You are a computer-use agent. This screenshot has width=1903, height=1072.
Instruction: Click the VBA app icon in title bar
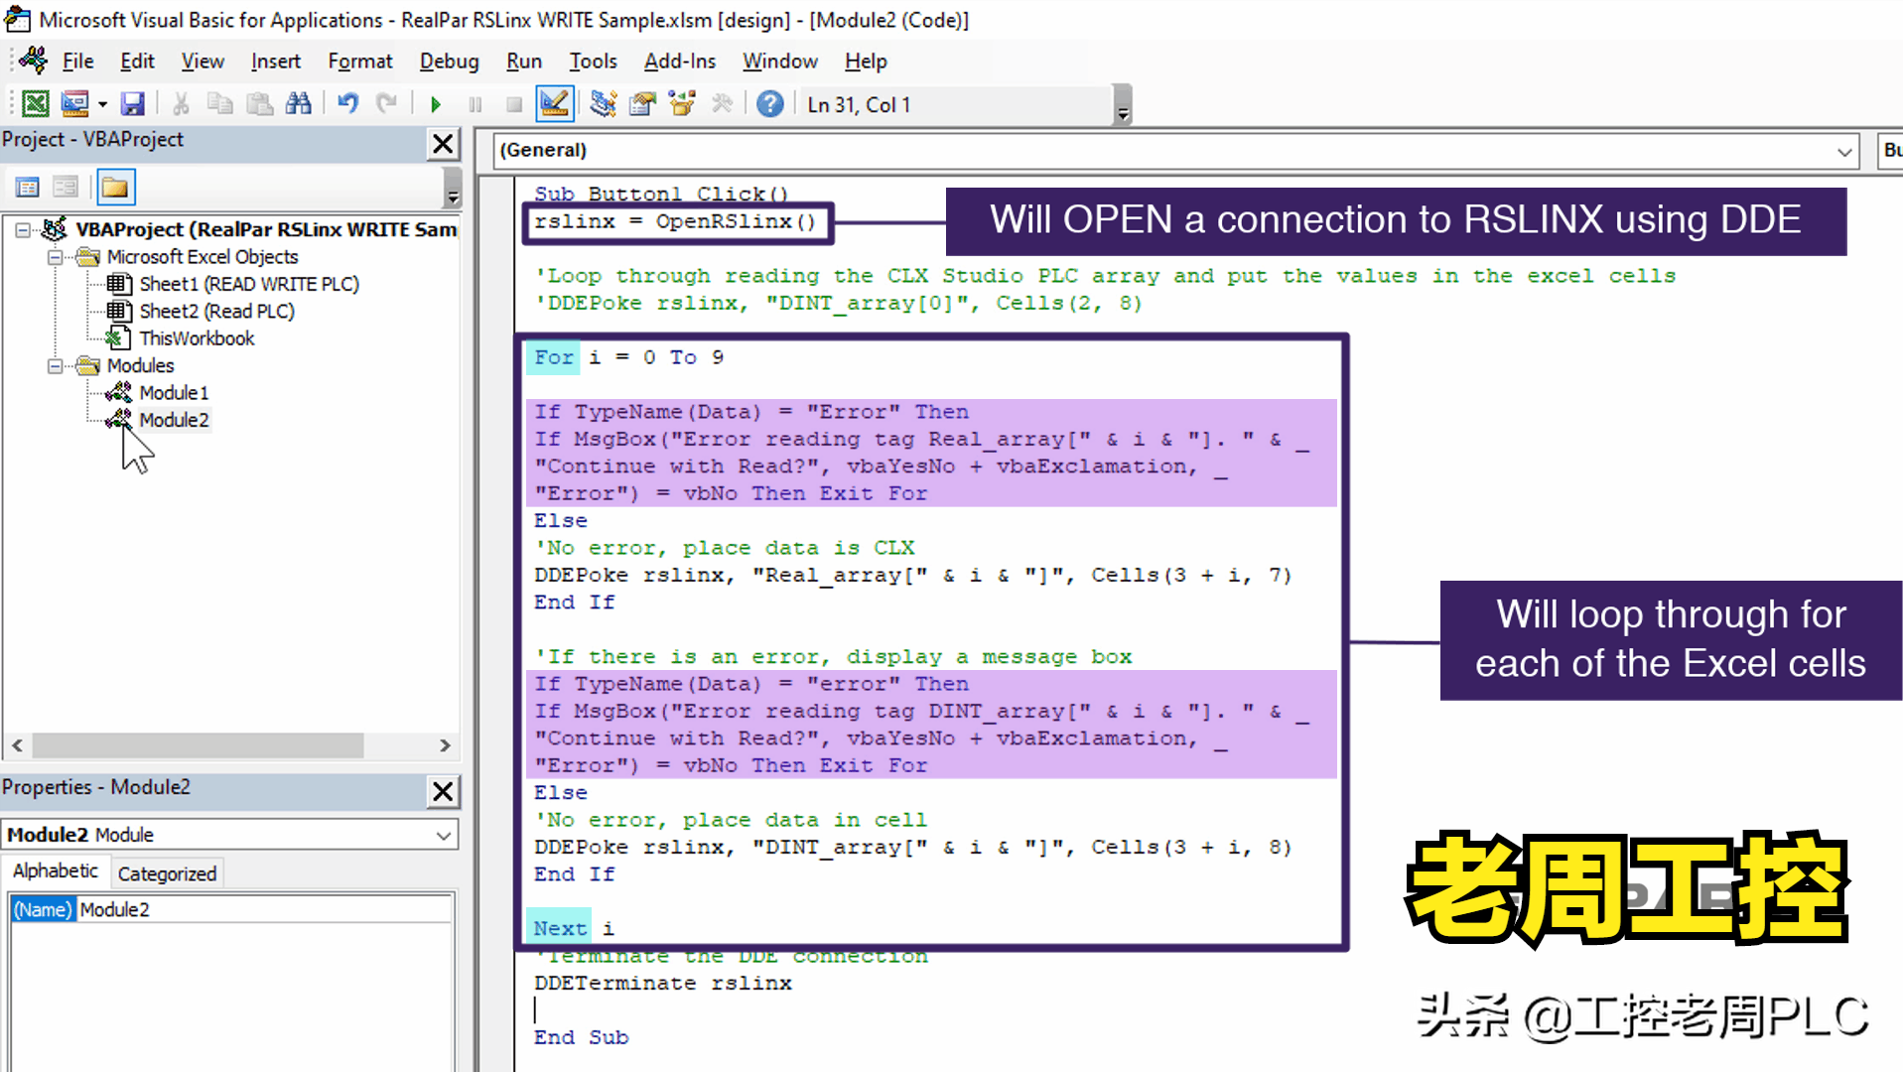click(18, 19)
